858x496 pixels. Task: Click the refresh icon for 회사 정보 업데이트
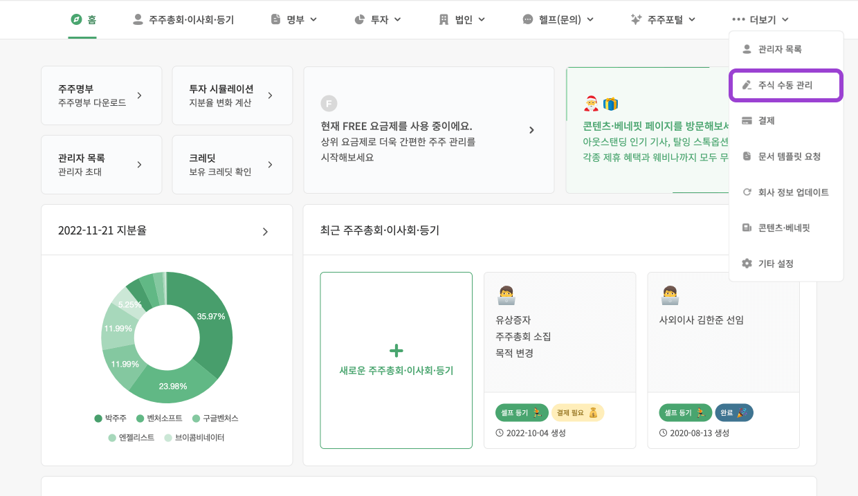tap(747, 192)
